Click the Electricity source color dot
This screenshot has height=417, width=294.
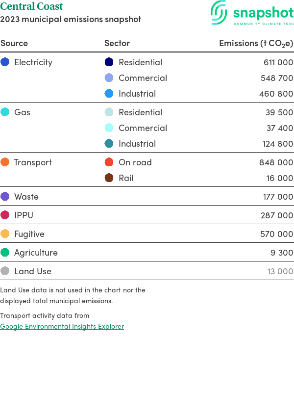tap(5, 62)
